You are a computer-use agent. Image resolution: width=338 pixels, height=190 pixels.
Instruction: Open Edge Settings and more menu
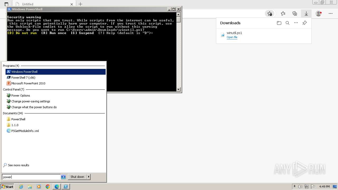click(x=331, y=13)
